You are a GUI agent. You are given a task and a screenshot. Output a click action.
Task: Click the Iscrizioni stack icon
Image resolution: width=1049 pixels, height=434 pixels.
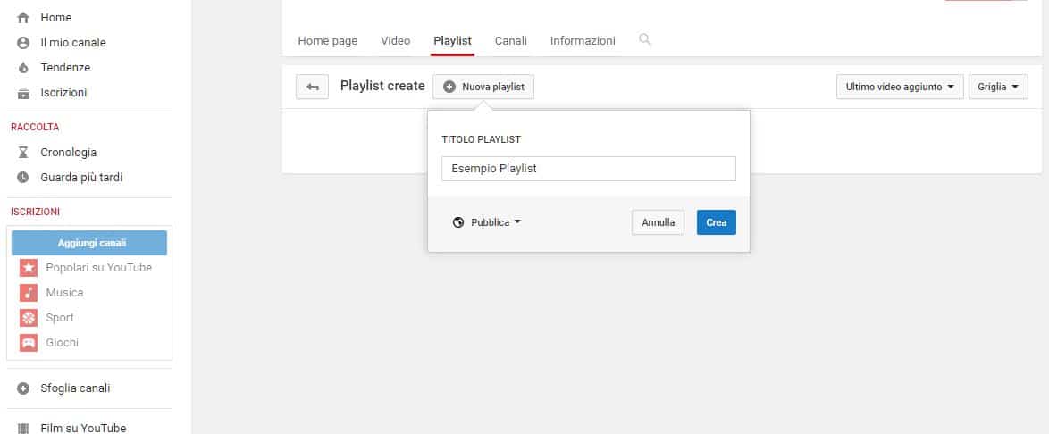coord(23,93)
